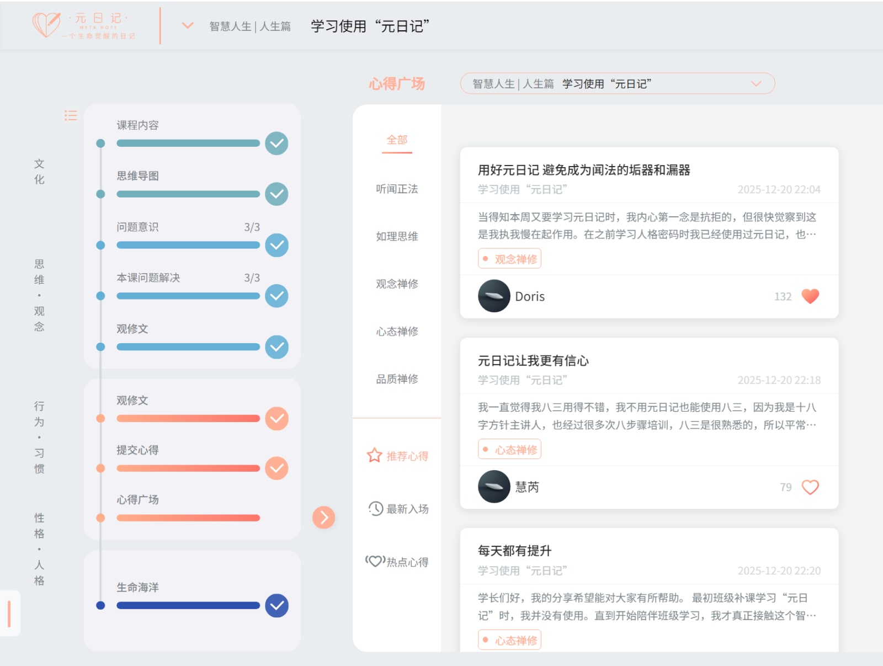Open the 心得广场 course selector dropdown
This screenshot has width=883, height=666.
coord(618,83)
